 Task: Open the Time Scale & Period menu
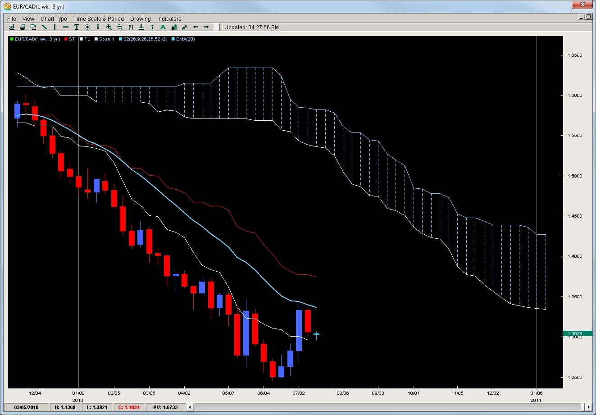[99, 18]
